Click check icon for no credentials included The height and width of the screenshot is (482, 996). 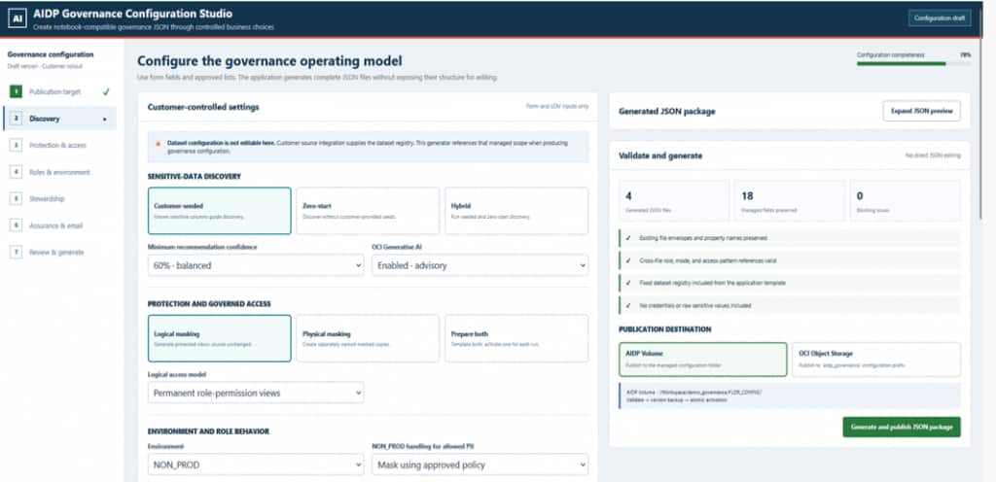click(x=628, y=305)
